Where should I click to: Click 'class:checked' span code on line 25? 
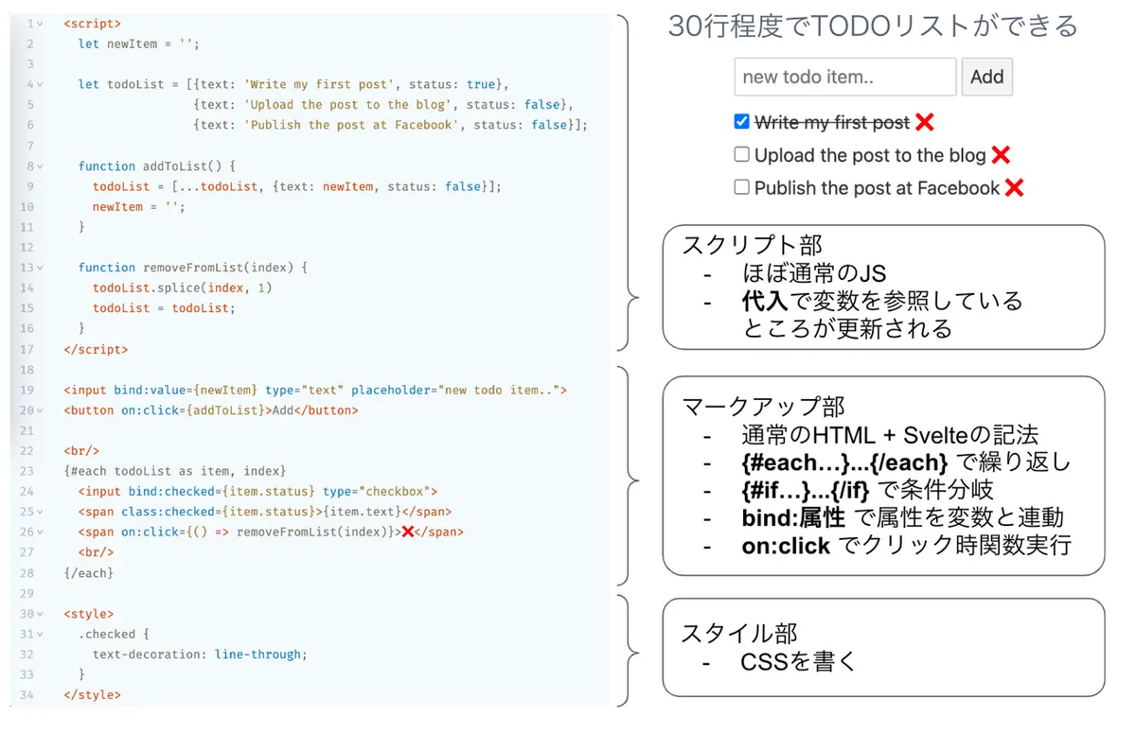pyautogui.click(x=265, y=512)
